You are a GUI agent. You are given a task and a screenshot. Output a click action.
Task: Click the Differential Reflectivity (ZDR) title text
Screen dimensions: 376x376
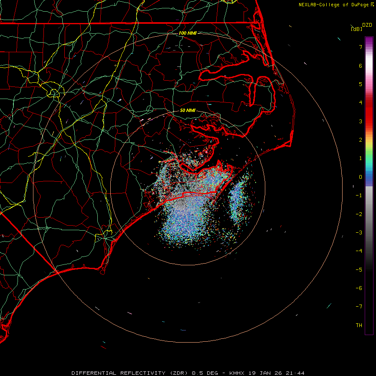tap(130, 373)
